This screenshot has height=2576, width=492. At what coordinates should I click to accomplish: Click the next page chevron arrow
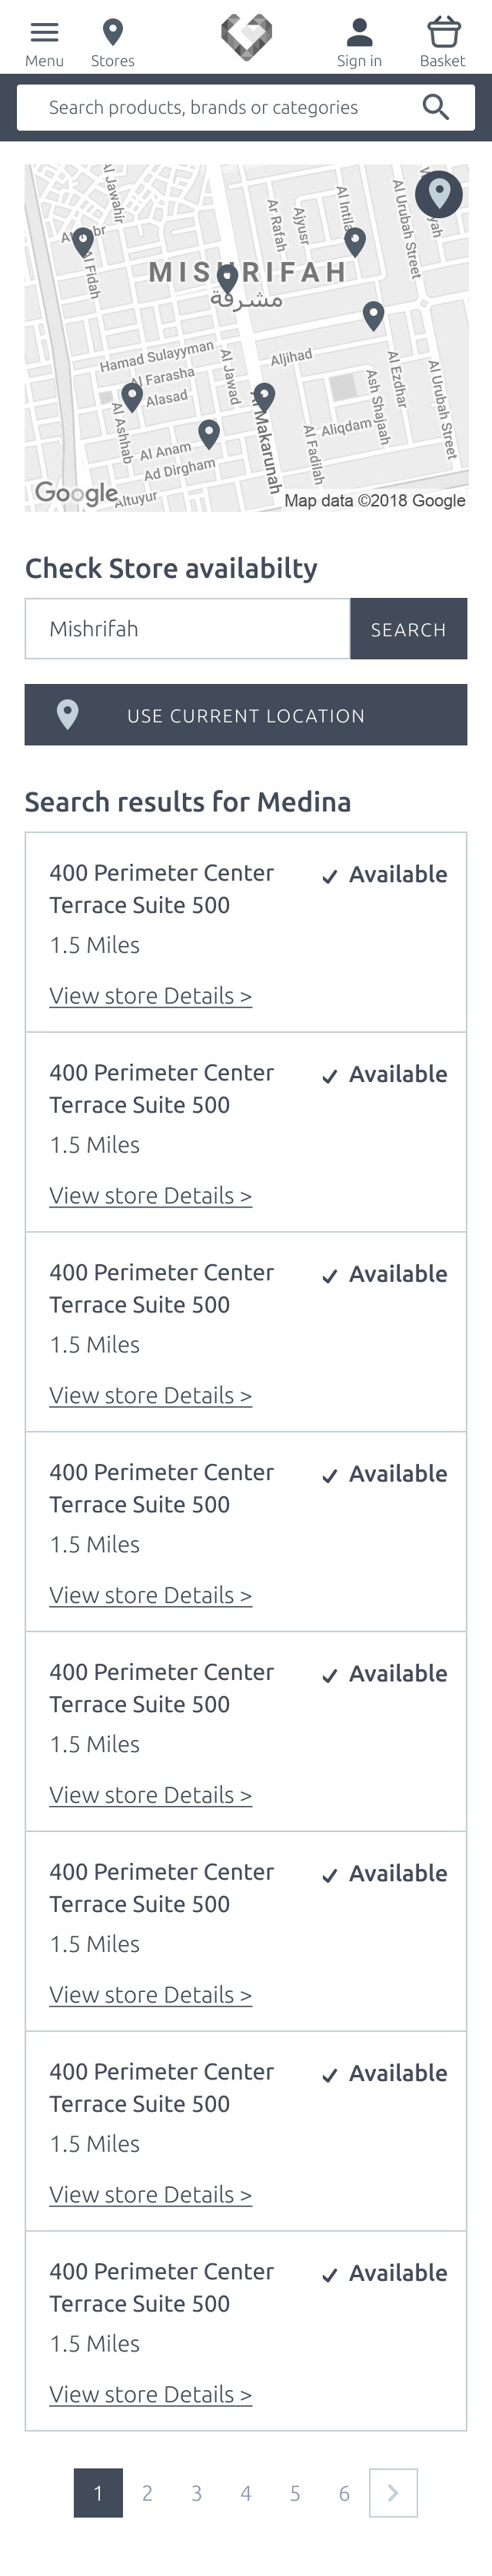[393, 2493]
